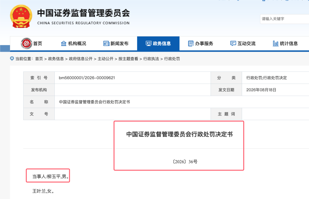309x199 pixels.
Task: Go to 机构概况 in the navigation bar
Action: 74,43
